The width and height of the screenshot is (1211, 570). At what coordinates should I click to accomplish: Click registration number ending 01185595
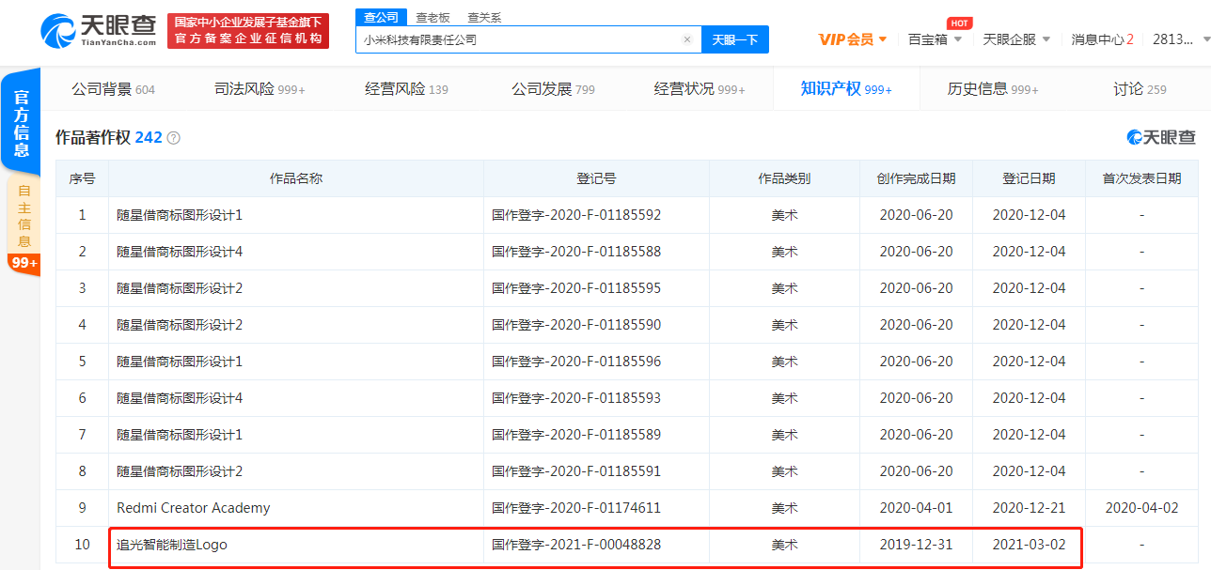point(576,288)
